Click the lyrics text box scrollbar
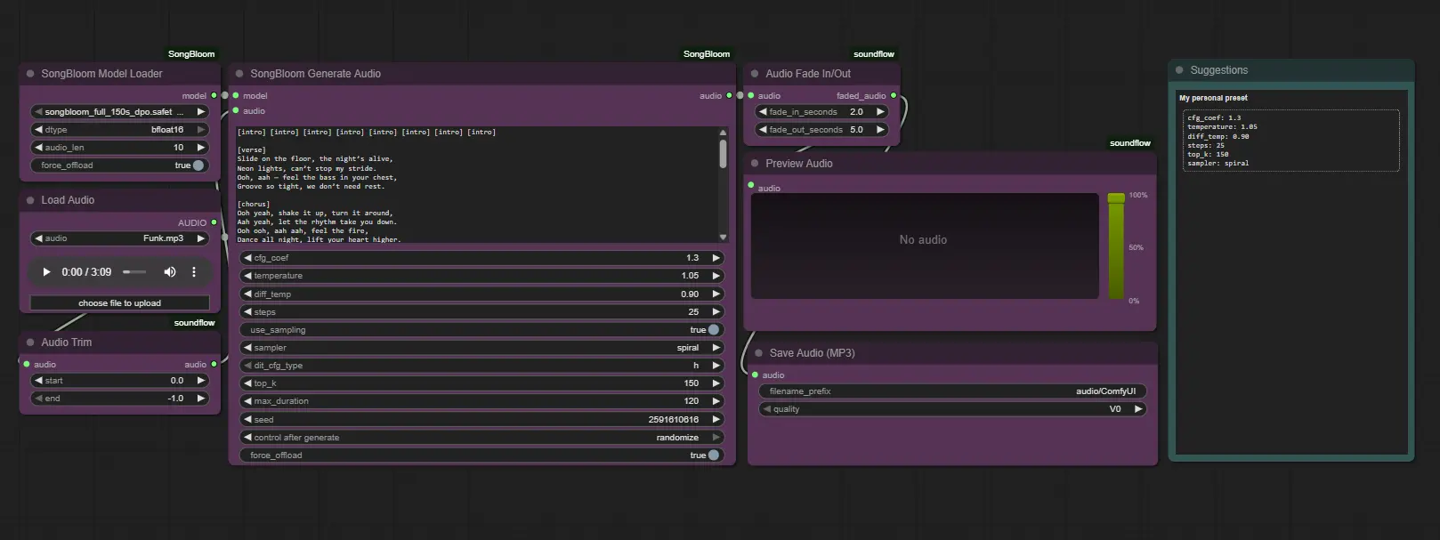This screenshot has width=1440, height=540. tap(723, 153)
